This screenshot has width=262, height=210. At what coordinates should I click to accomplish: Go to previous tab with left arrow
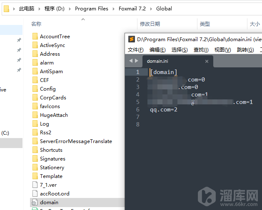(131, 61)
